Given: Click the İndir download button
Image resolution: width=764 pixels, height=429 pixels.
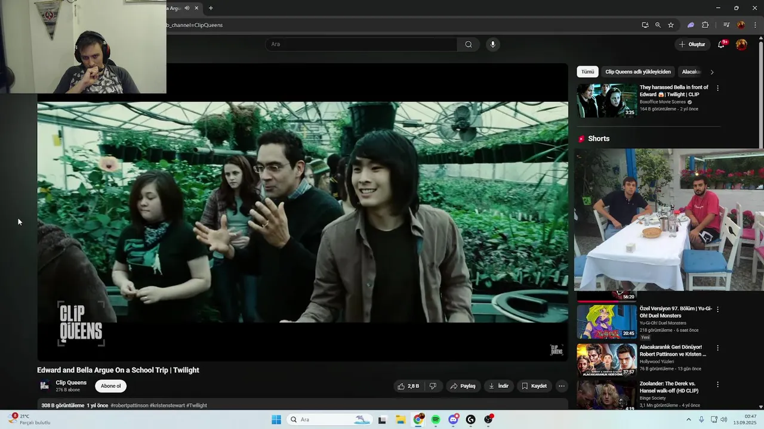Looking at the screenshot, I should click(x=499, y=386).
